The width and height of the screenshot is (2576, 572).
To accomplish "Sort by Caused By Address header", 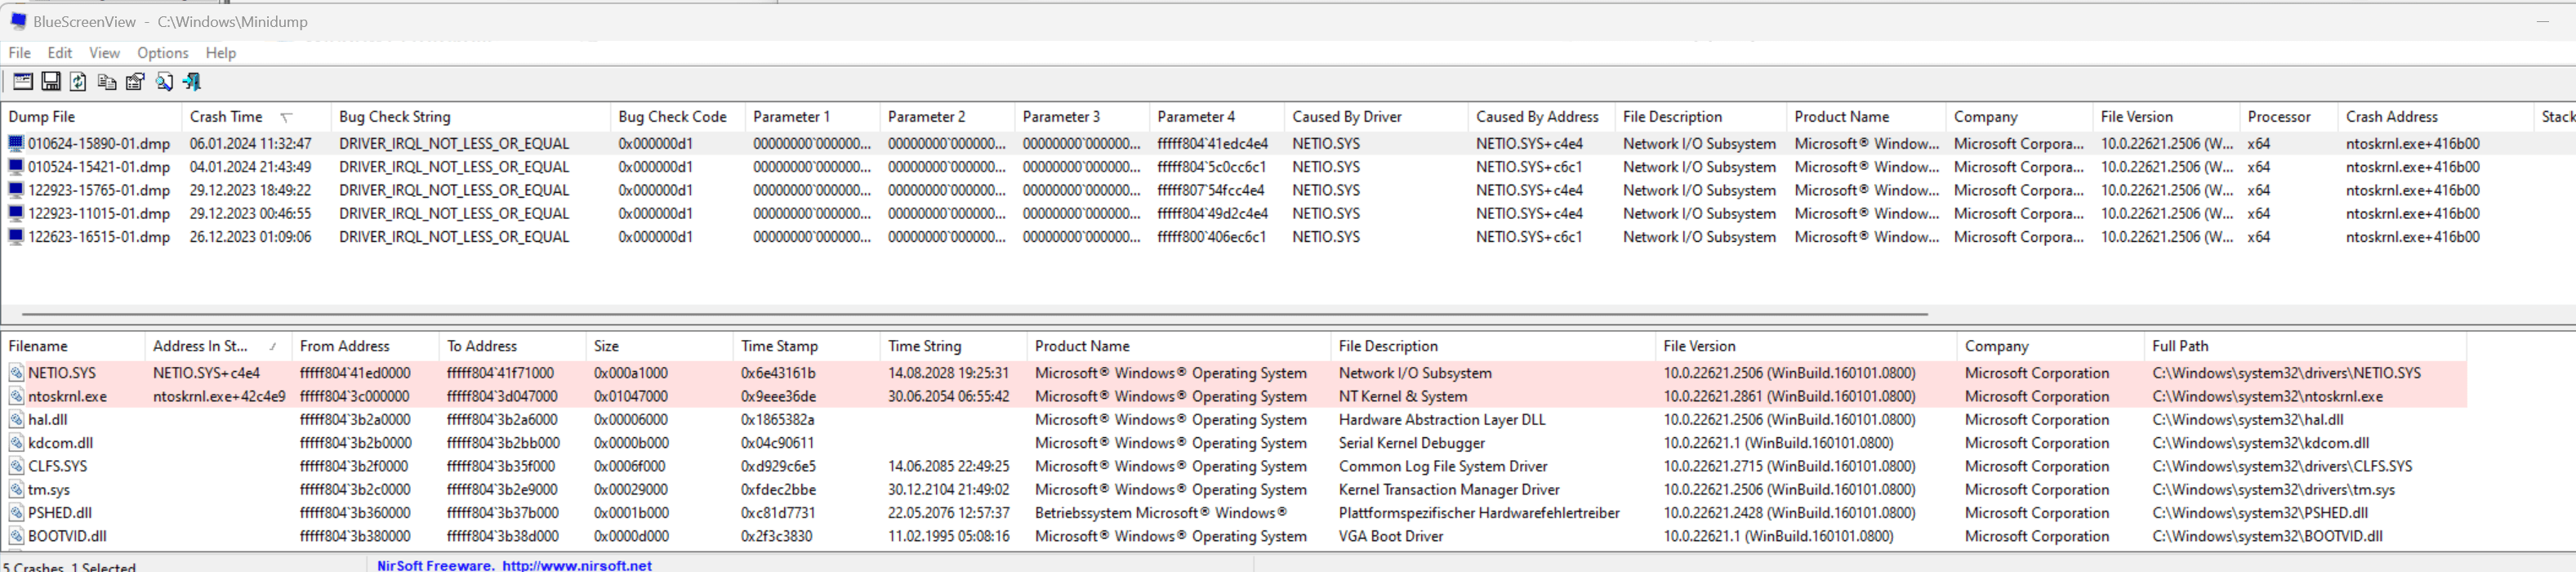I will click(x=1541, y=117).
